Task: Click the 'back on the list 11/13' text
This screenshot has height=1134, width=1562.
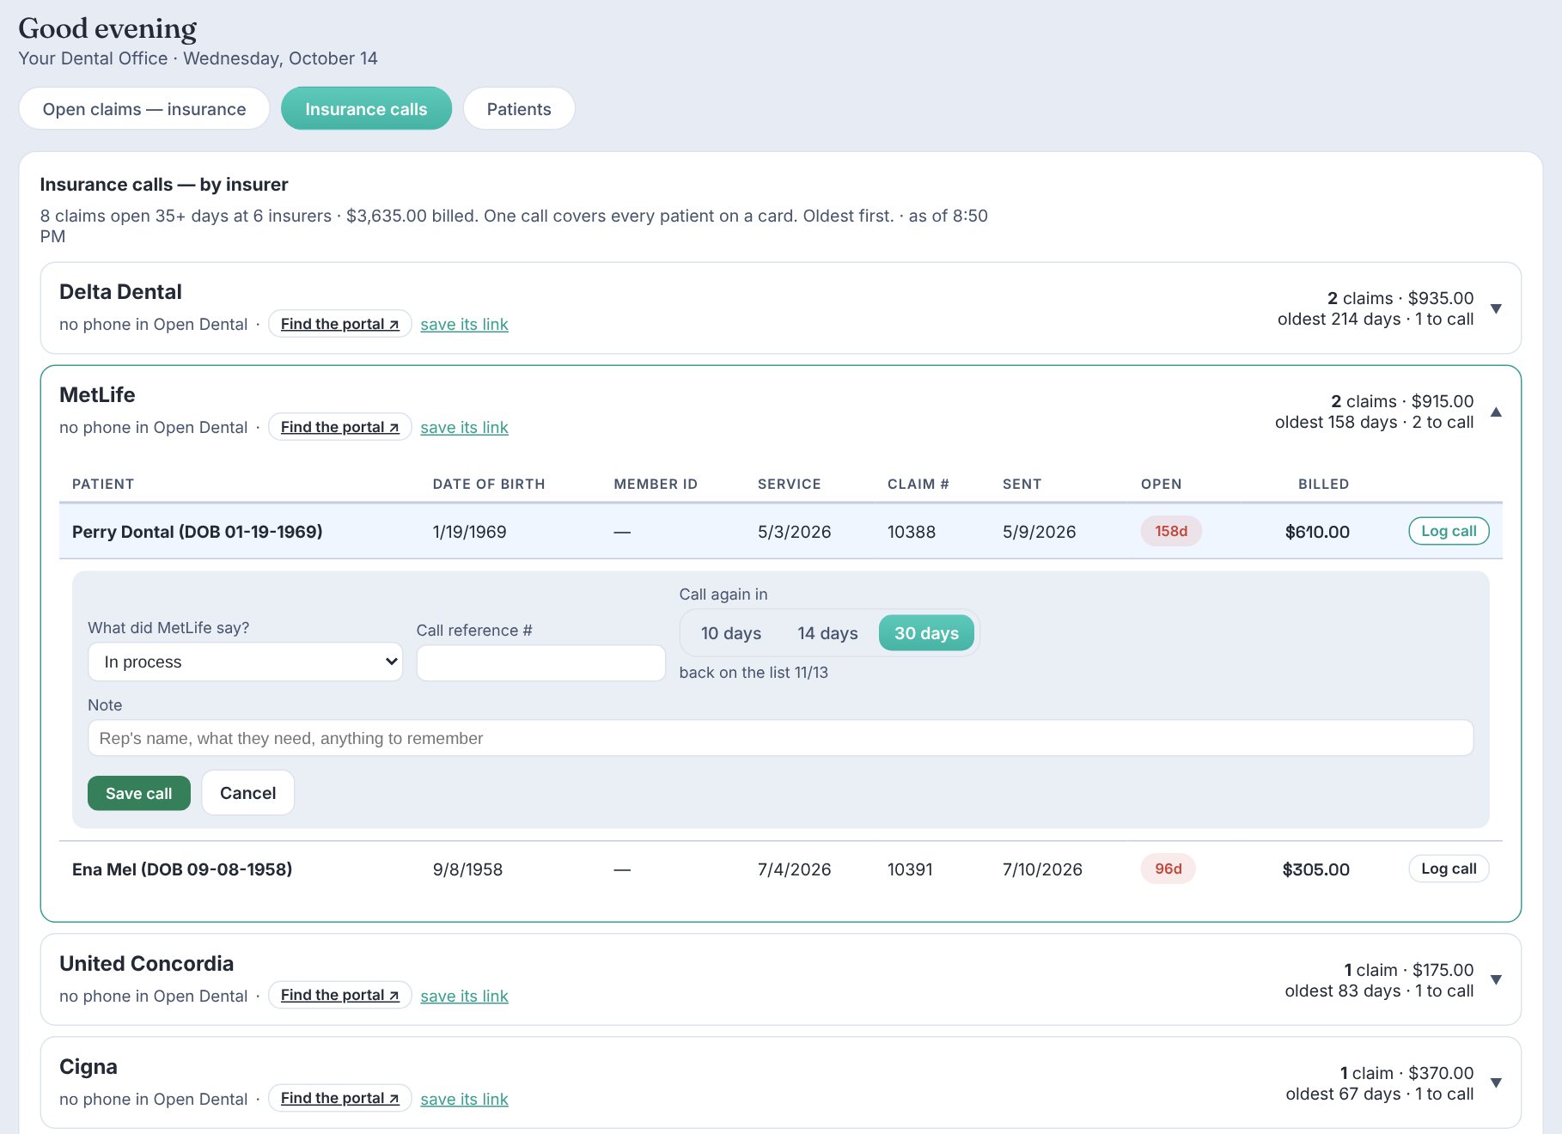Action: tap(754, 673)
